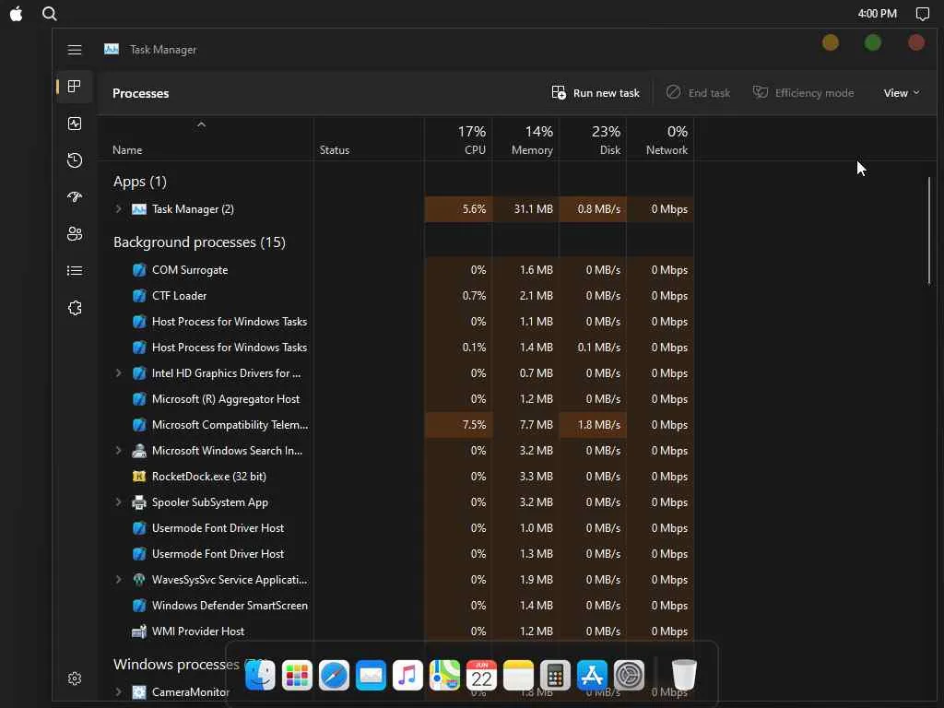Open the Services sidebar icon

coord(75,308)
